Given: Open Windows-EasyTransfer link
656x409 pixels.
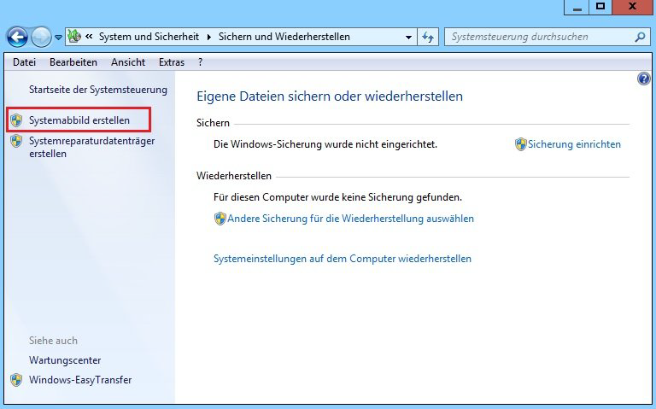Looking at the screenshot, I should pos(80,380).
